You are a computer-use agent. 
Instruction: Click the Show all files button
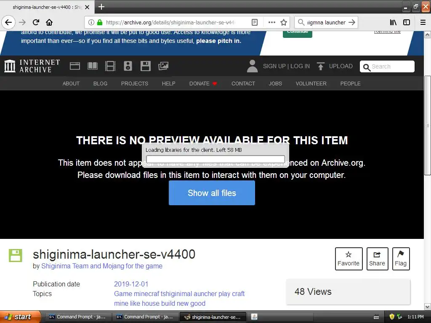pos(212,193)
